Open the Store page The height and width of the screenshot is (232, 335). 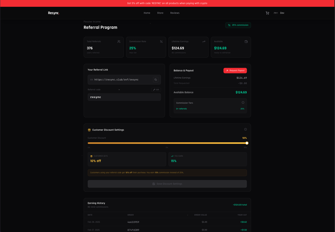(x=160, y=13)
